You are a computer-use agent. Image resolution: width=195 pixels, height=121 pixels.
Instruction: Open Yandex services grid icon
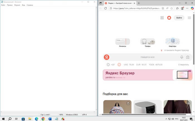[x=162, y=18]
